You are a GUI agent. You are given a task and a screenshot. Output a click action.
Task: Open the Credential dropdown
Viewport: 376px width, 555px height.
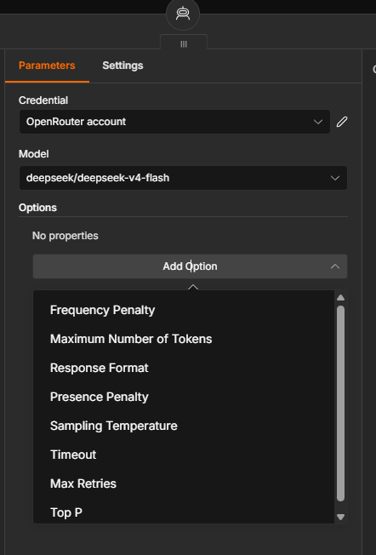point(174,122)
